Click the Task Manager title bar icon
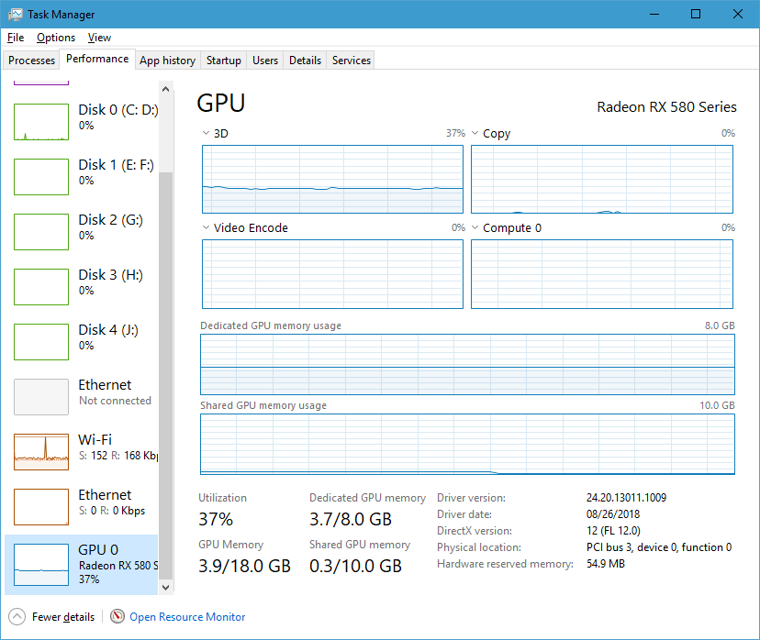The width and height of the screenshot is (760, 640). click(15, 14)
